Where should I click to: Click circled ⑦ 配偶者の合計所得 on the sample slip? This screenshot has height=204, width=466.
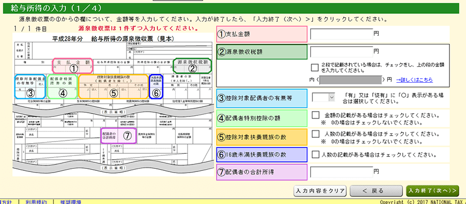(118, 136)
